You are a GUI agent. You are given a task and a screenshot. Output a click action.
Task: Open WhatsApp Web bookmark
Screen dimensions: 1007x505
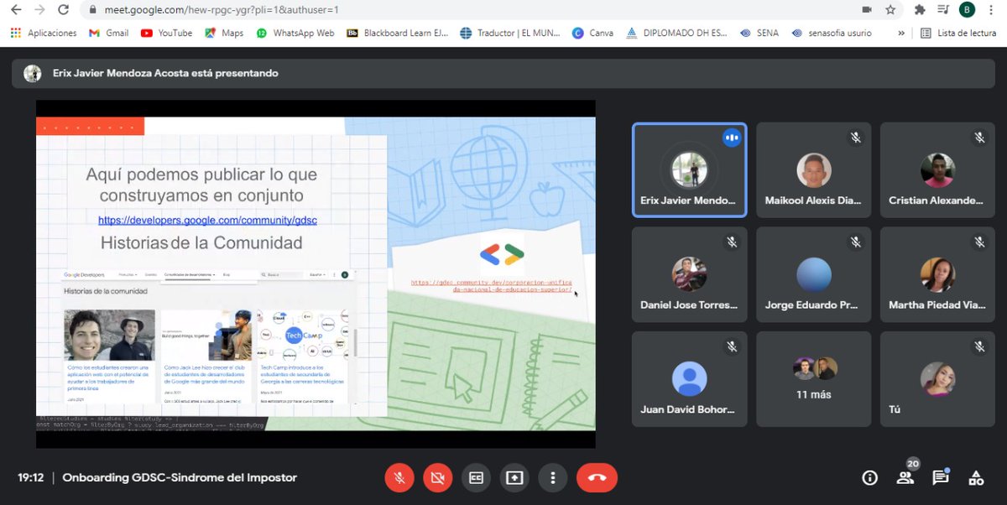pyautogui.click(x=295, y=33)
